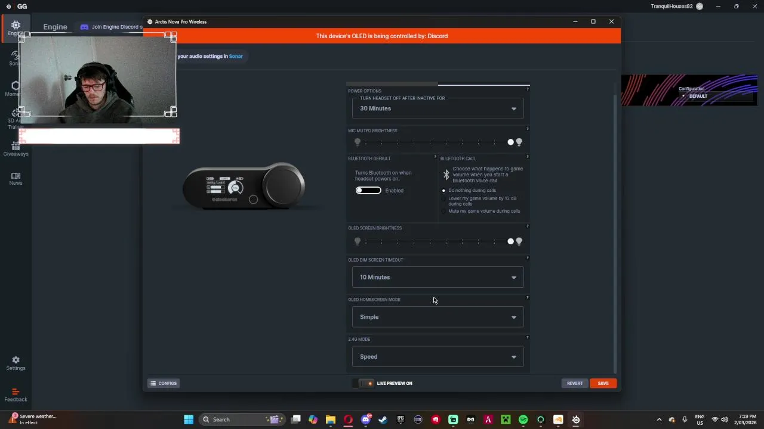Click help icon for Mic Muted Brightness
This screenshot has width=764, height=429.
click(x=527, y=129)
